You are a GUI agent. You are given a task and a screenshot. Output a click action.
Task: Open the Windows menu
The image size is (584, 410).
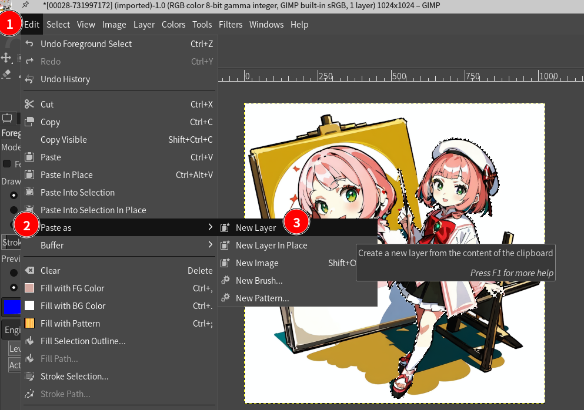266,25
